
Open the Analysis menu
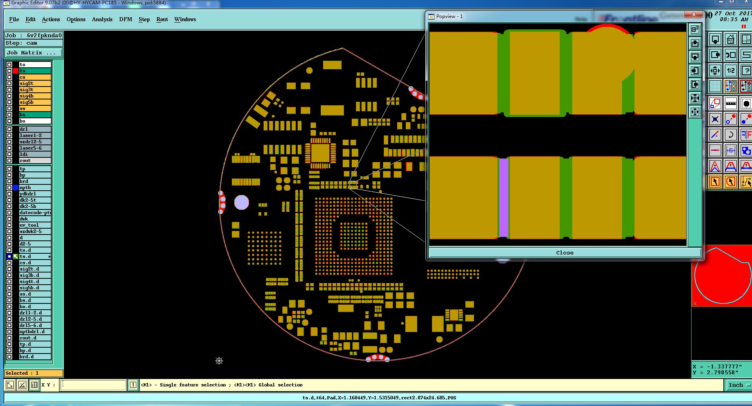(102, 19)
